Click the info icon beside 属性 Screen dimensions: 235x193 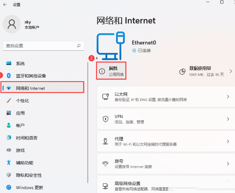tap(102, 71)
